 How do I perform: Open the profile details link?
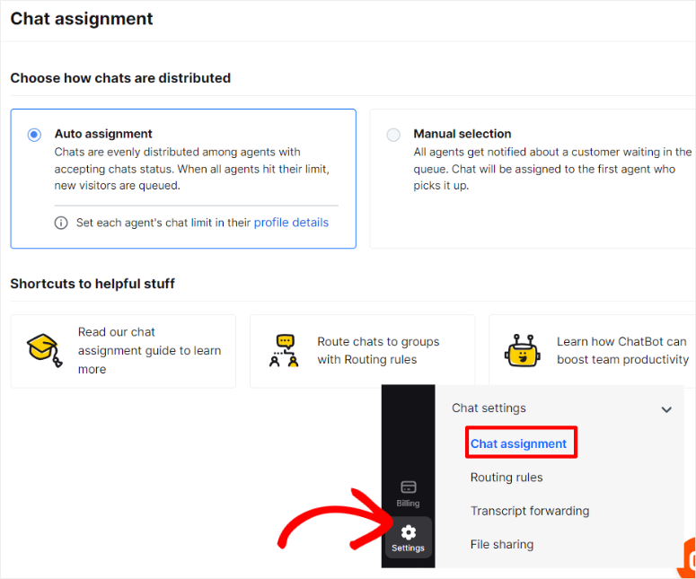pyautogui.click(x=291, y=223)
